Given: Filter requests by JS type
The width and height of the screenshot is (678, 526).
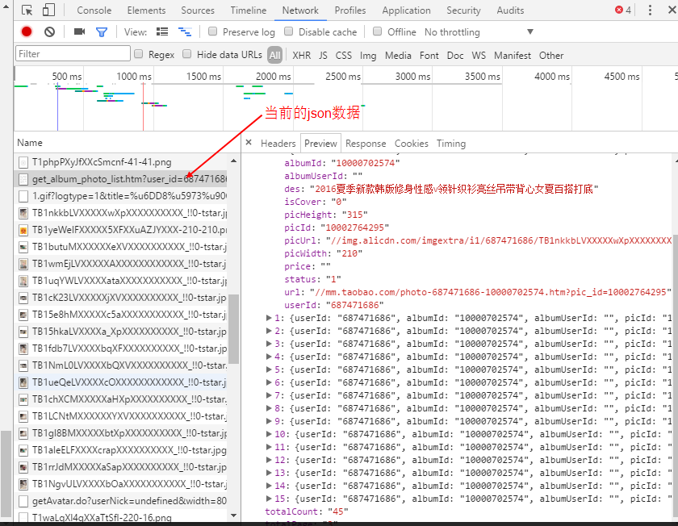Looking at the screenshot, I should [x=323, y=56].
